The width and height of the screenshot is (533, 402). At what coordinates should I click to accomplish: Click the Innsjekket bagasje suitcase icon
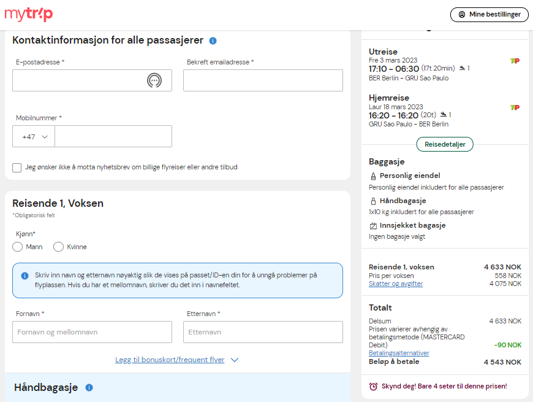pos(373,226)
